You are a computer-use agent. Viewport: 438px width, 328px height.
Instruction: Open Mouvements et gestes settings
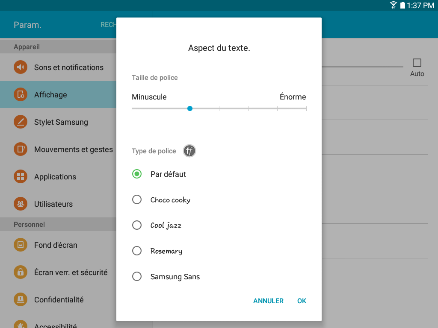58,149
